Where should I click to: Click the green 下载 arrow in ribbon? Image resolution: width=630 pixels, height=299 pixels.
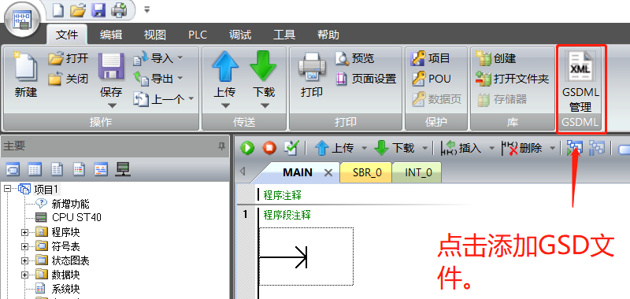[264, 67]
